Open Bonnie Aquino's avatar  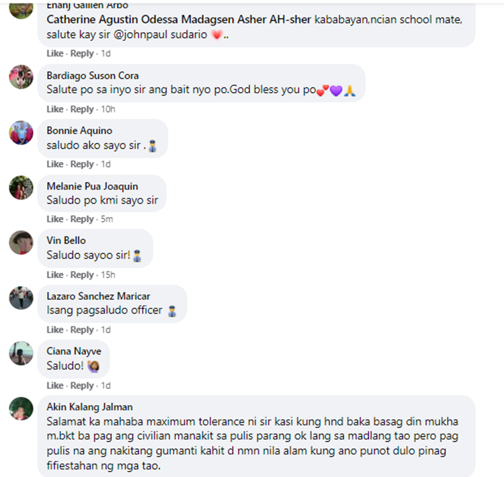(x=21, y=133)
